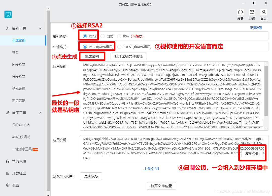Click the headset icon for 智能反馈
272x196 pixels.
pyautogui.click(x=8, y=161)
